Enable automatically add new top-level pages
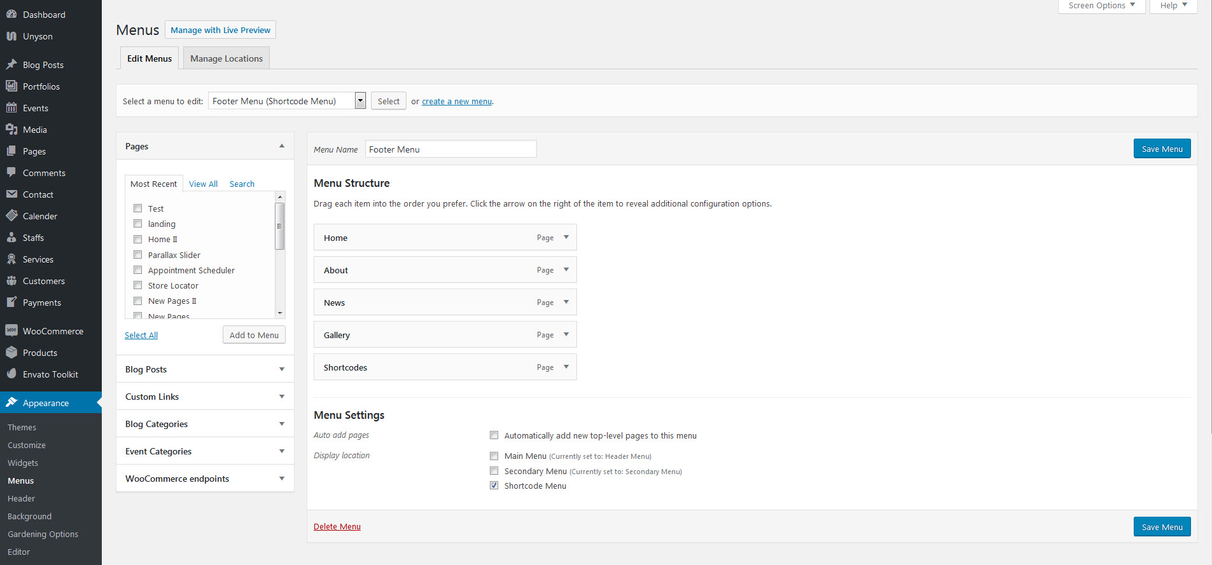Viewport: 1212px width, 565px height. pos(494,435)
